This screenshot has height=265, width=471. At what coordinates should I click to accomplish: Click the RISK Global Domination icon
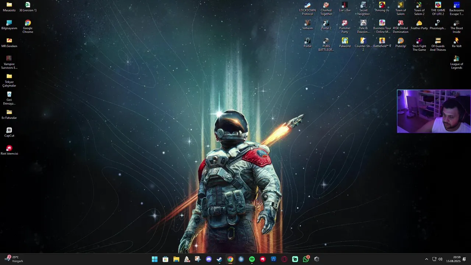[x=401, y=27]
